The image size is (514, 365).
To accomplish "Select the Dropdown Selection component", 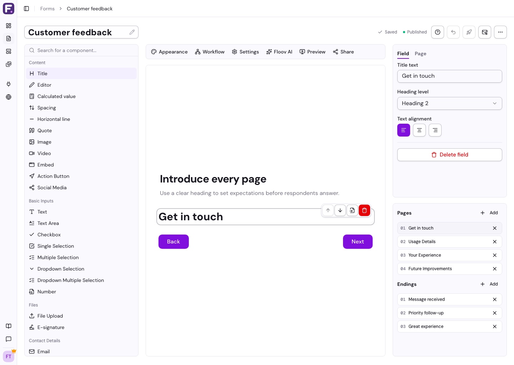I will click(x=81, y=269).
